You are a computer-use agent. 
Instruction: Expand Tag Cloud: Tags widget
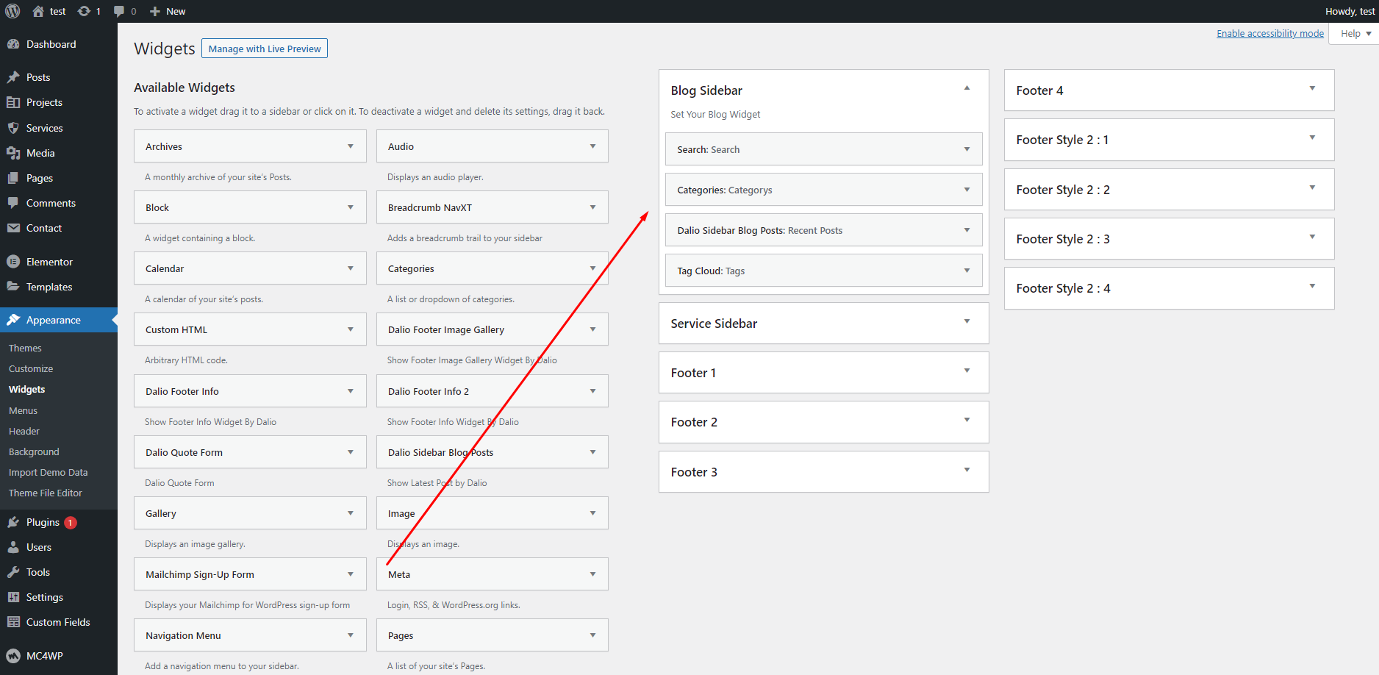[967, 271]
